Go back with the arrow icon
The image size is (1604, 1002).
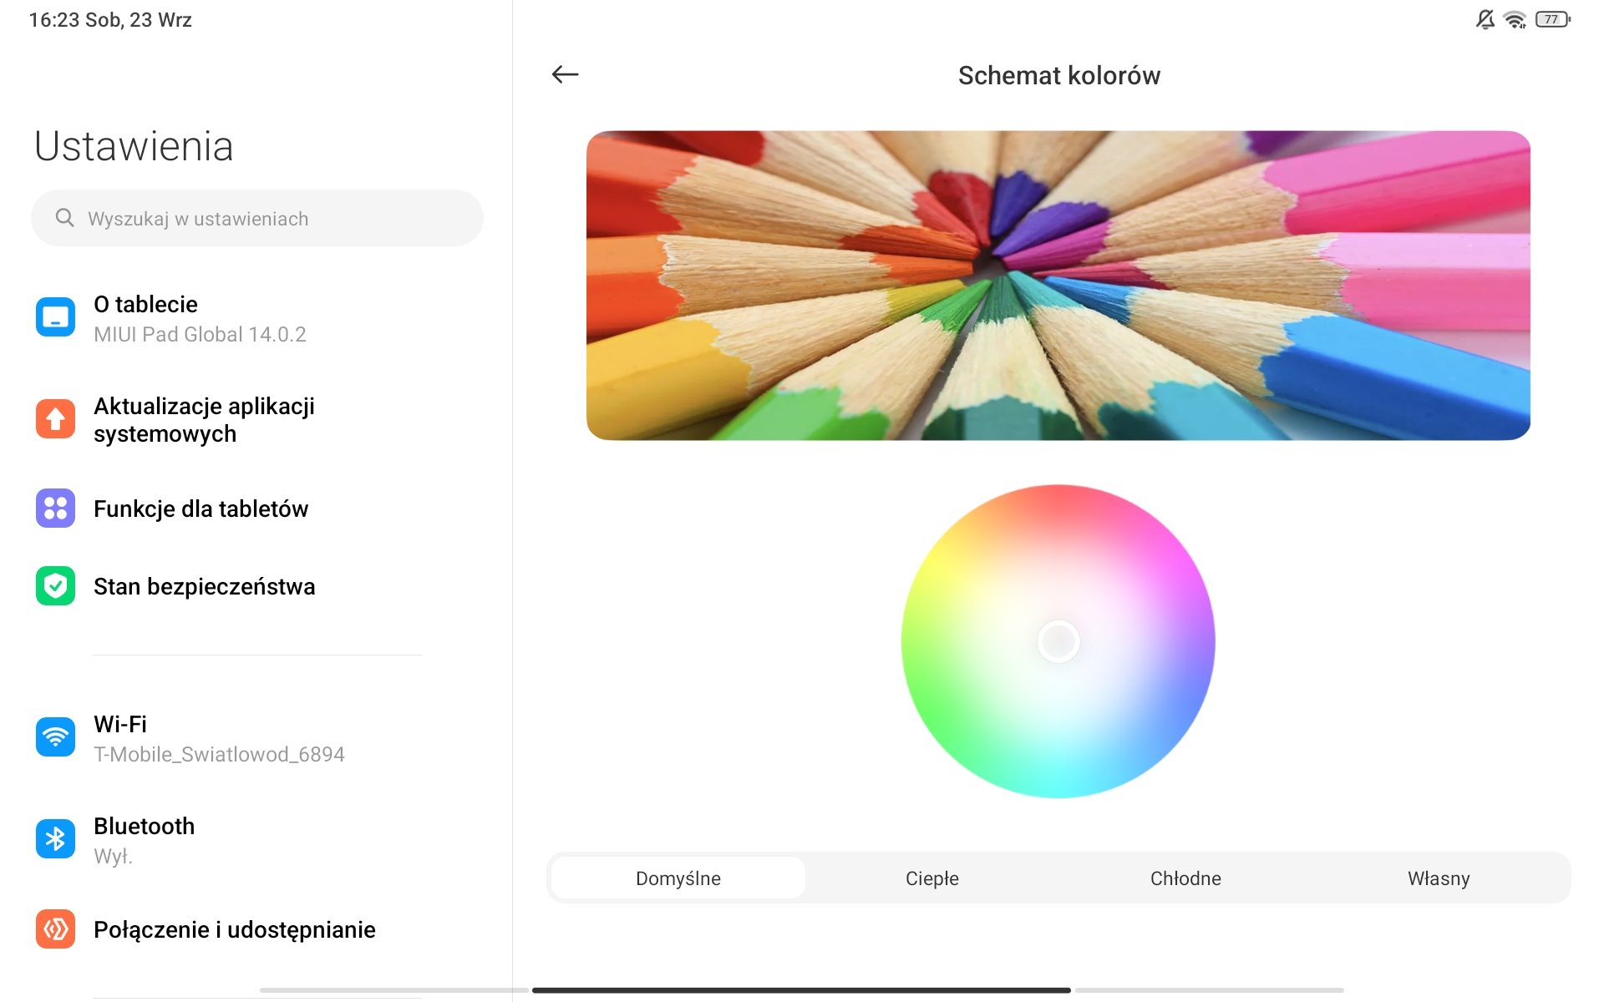point(566,74)
